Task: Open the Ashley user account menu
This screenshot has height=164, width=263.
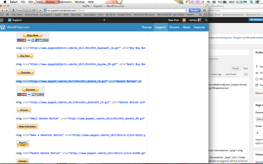Action: tap(195, 20)
